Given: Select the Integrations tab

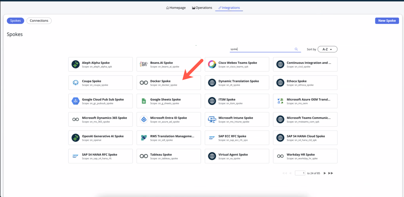Looking at the screenshot, I should (x=229, y=8).
